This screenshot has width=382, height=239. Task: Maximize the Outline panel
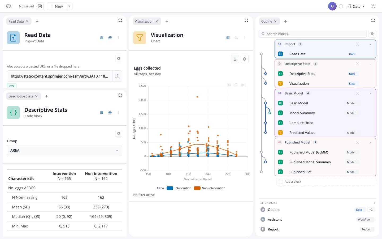coord(373,20)
